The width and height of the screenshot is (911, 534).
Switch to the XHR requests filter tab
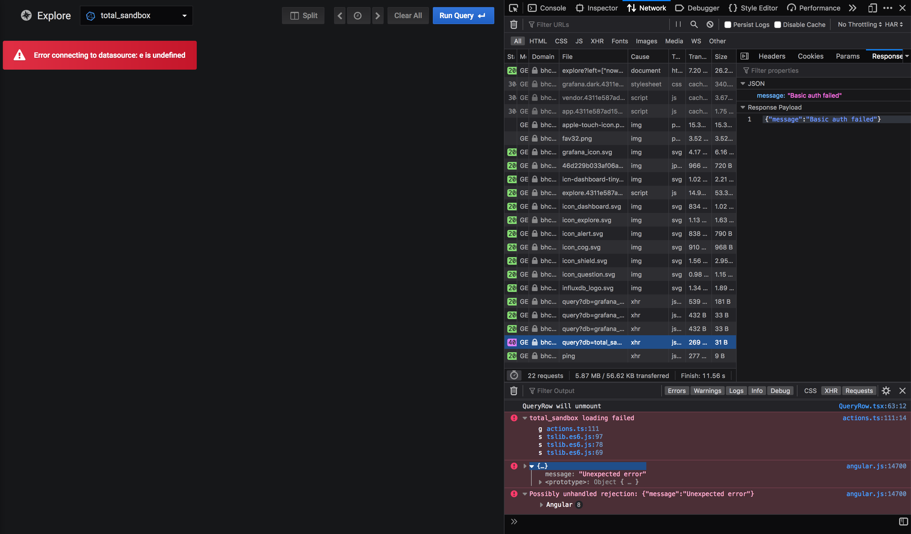coord(597,41)
